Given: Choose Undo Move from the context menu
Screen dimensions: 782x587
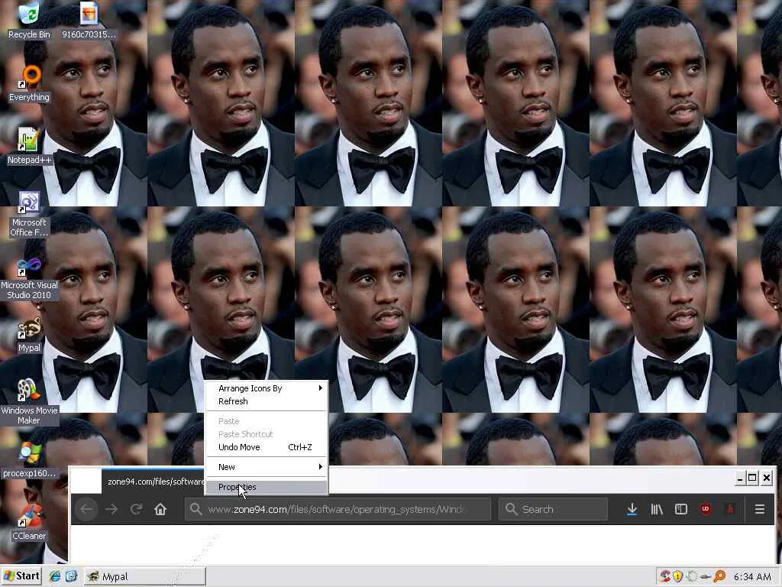Looking at the screenshot, I should point(267,447).
